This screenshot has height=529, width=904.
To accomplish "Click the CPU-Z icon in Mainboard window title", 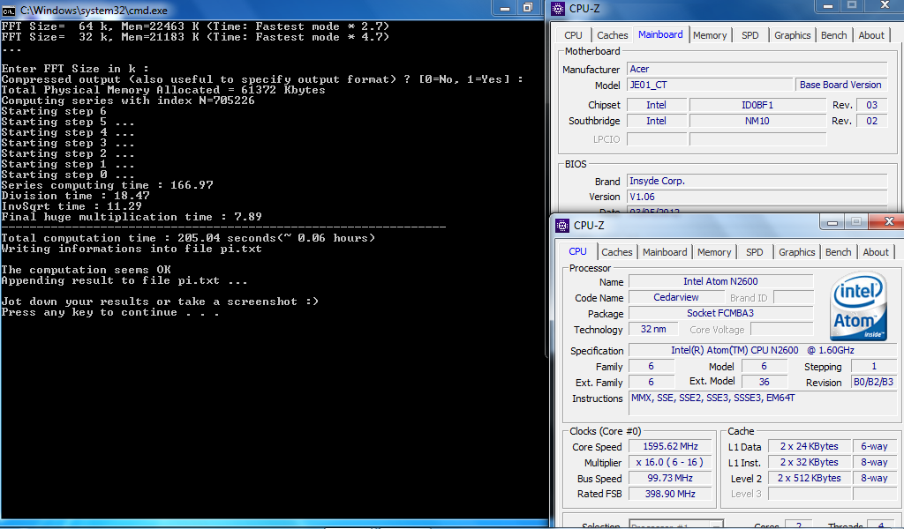I will 558,8.
